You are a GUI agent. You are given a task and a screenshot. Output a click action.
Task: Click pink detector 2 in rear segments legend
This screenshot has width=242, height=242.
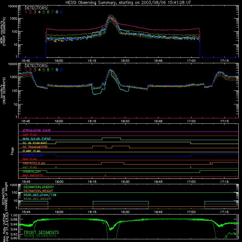[x=31, y=70]
